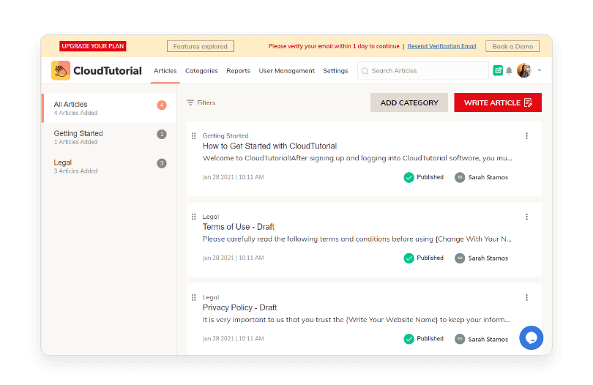Screen dimensions: 593x385
Task: Click the Legal count badge 3
Action: pos(162,163)
